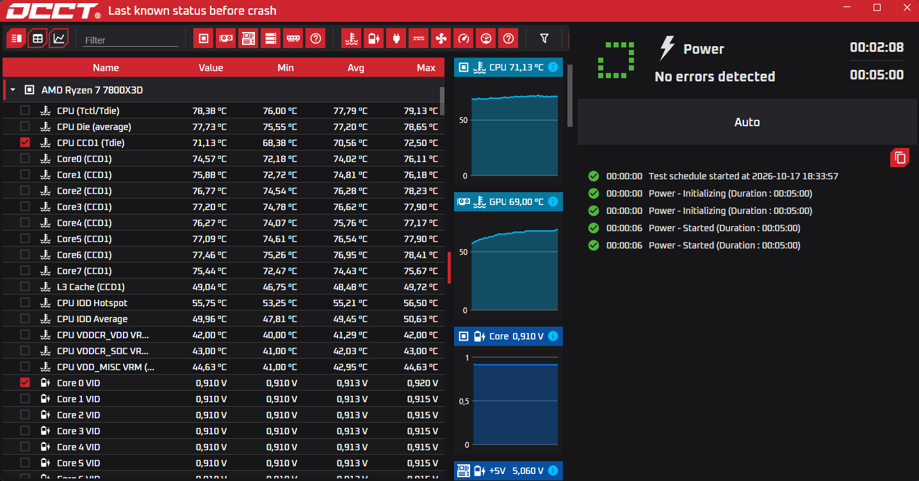919x481 pixels.
Task: Toggle the temperature sensor filter icon
Action: pyautogui.click(x=351, y=38)
